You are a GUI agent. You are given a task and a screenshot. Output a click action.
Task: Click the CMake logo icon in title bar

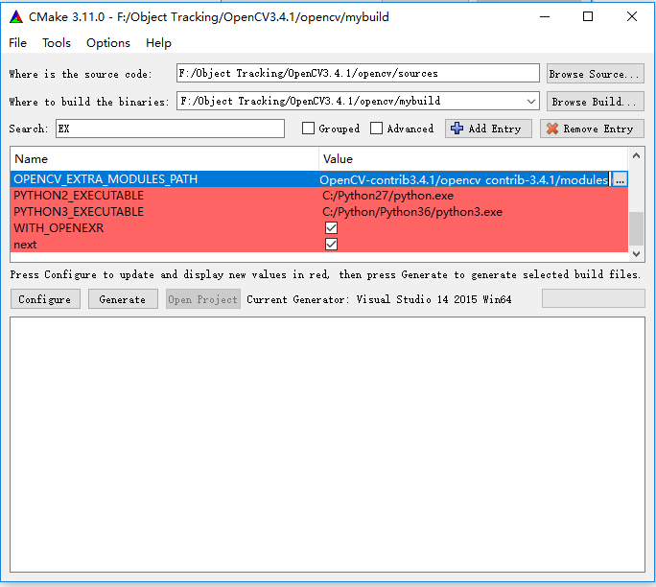click(x=16, y=17)
